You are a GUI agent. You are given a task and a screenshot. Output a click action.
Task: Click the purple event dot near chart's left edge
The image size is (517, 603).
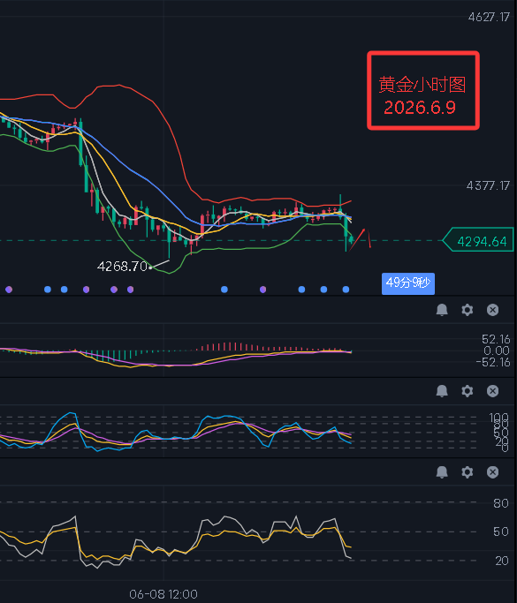(9, 290)
